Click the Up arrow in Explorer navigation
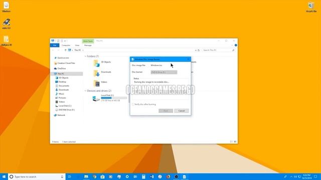This screenshot has height=180, width=321. coord(65,50)
